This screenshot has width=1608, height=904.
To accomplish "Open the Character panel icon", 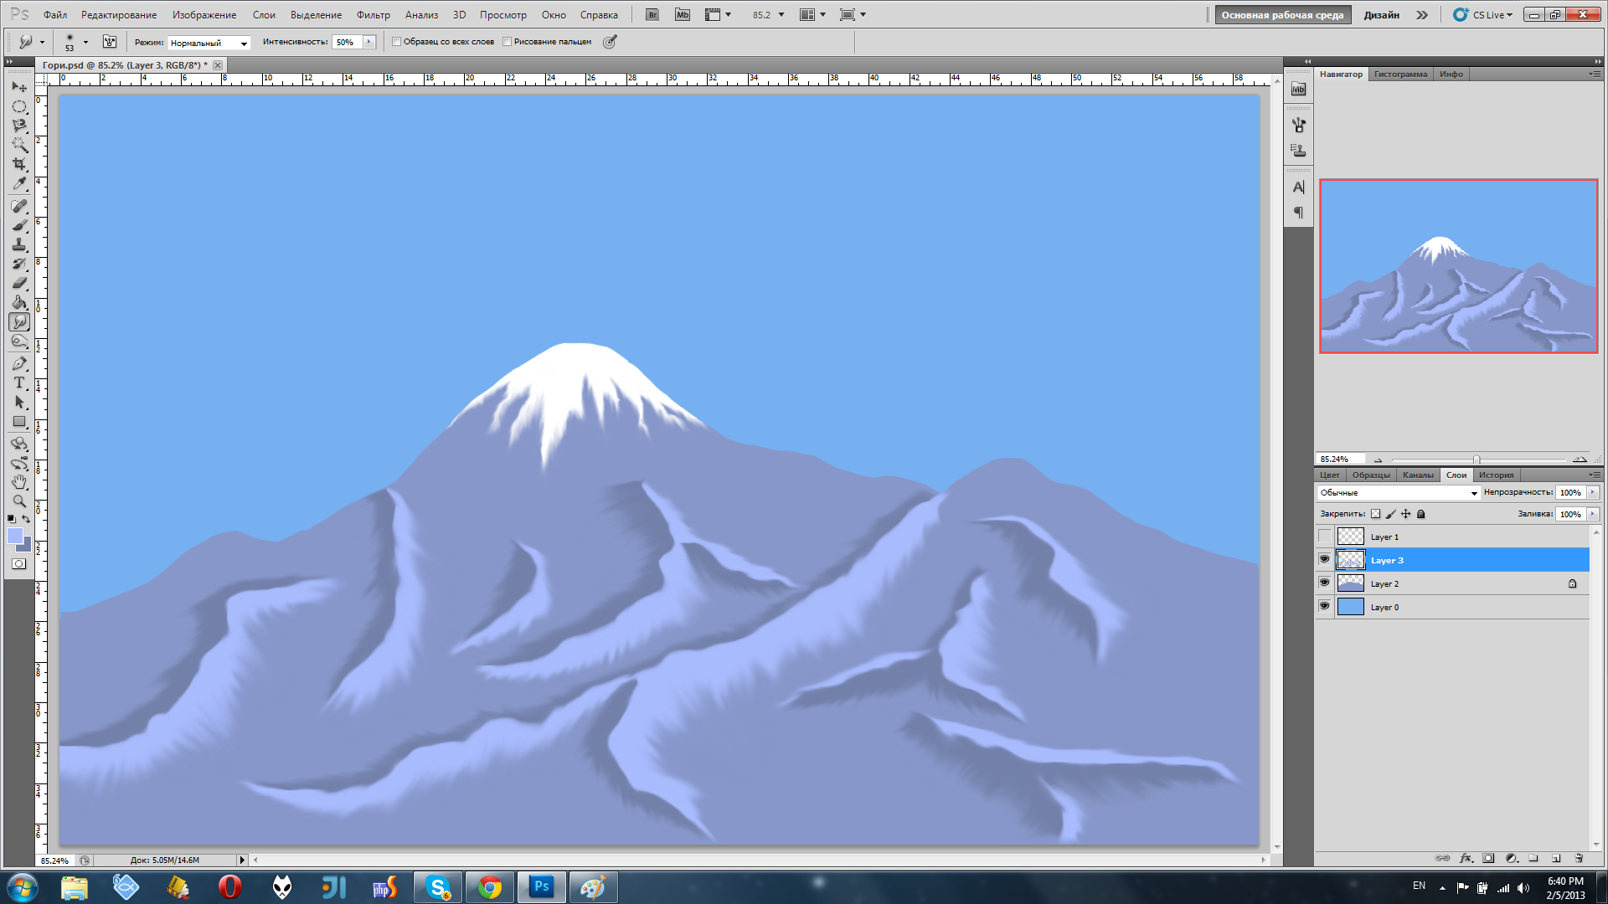I will 1299,187.
